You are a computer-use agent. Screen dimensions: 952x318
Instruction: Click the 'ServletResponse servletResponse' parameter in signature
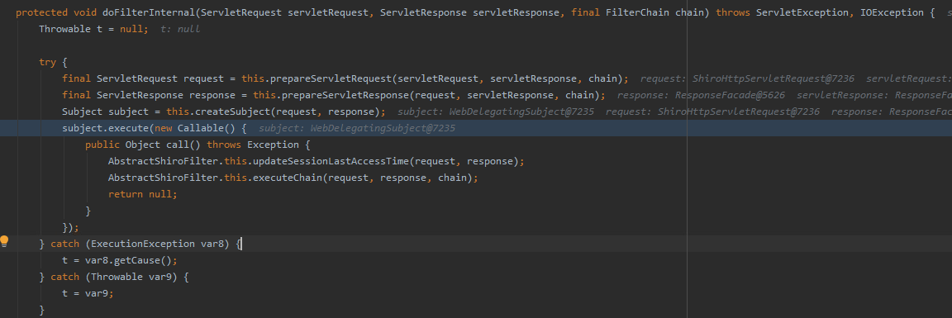[x=469, y=12]
